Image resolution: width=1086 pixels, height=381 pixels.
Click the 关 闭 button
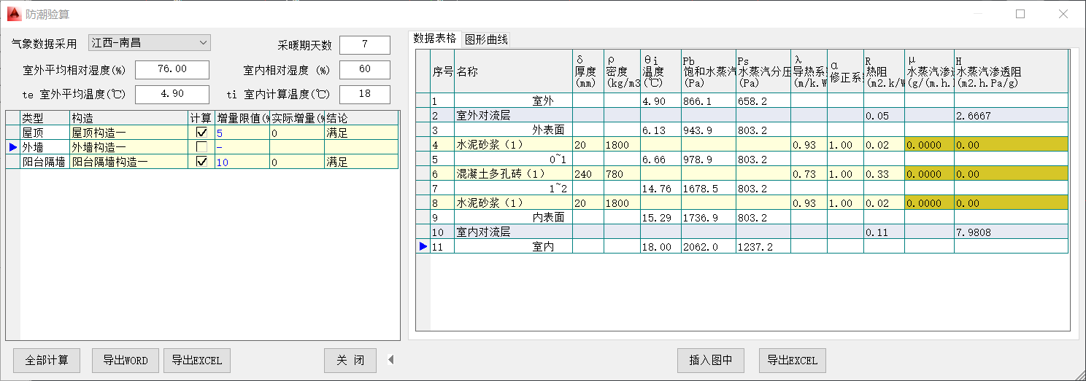click(x=350, y=360)
